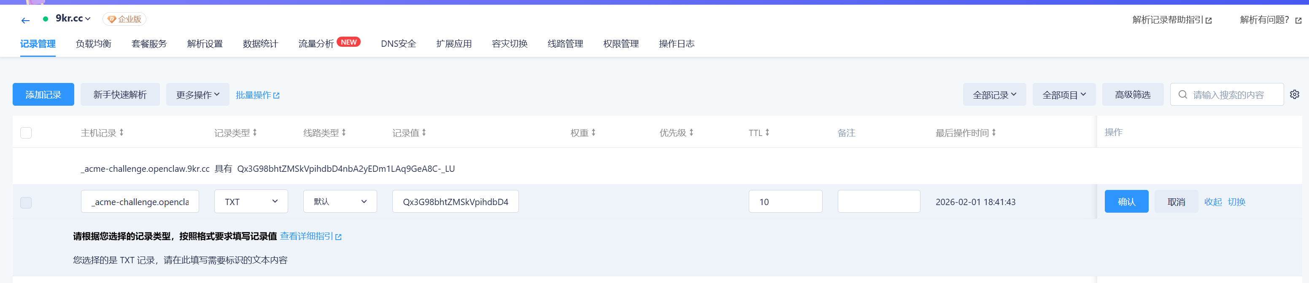Click the back arrow icon
The width and height of the screenshot is (1309, 283).
point(25,20)
